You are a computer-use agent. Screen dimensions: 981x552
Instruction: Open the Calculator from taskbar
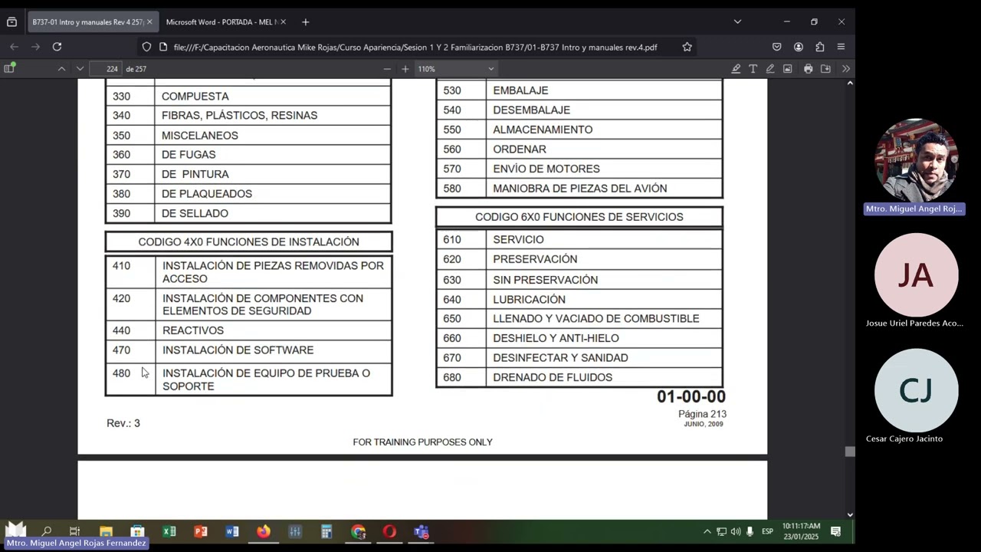326,531
